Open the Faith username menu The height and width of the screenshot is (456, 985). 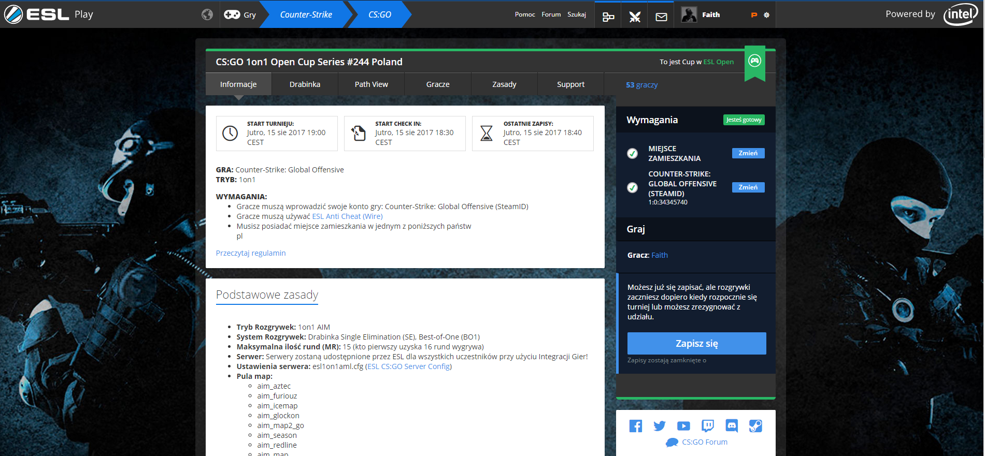(x=711, y=14)
